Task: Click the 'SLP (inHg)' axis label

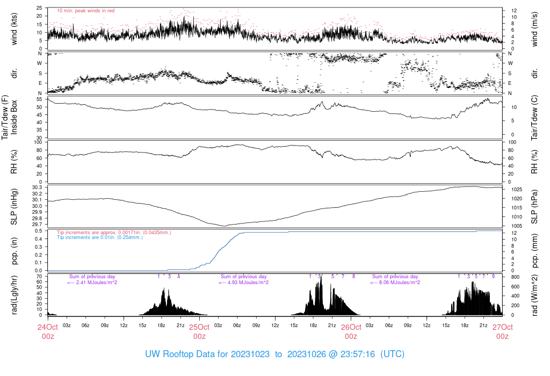Action: pyautogui.click(x=14, y=207)
